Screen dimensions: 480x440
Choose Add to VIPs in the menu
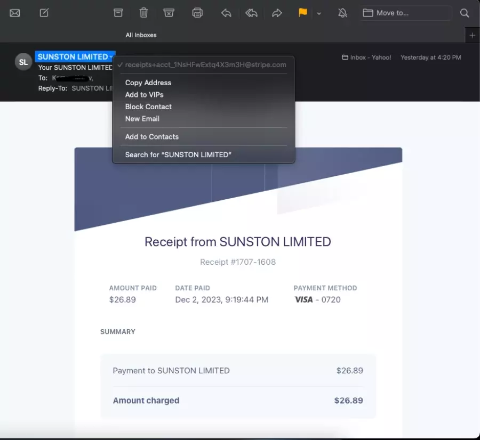(144, 95)
